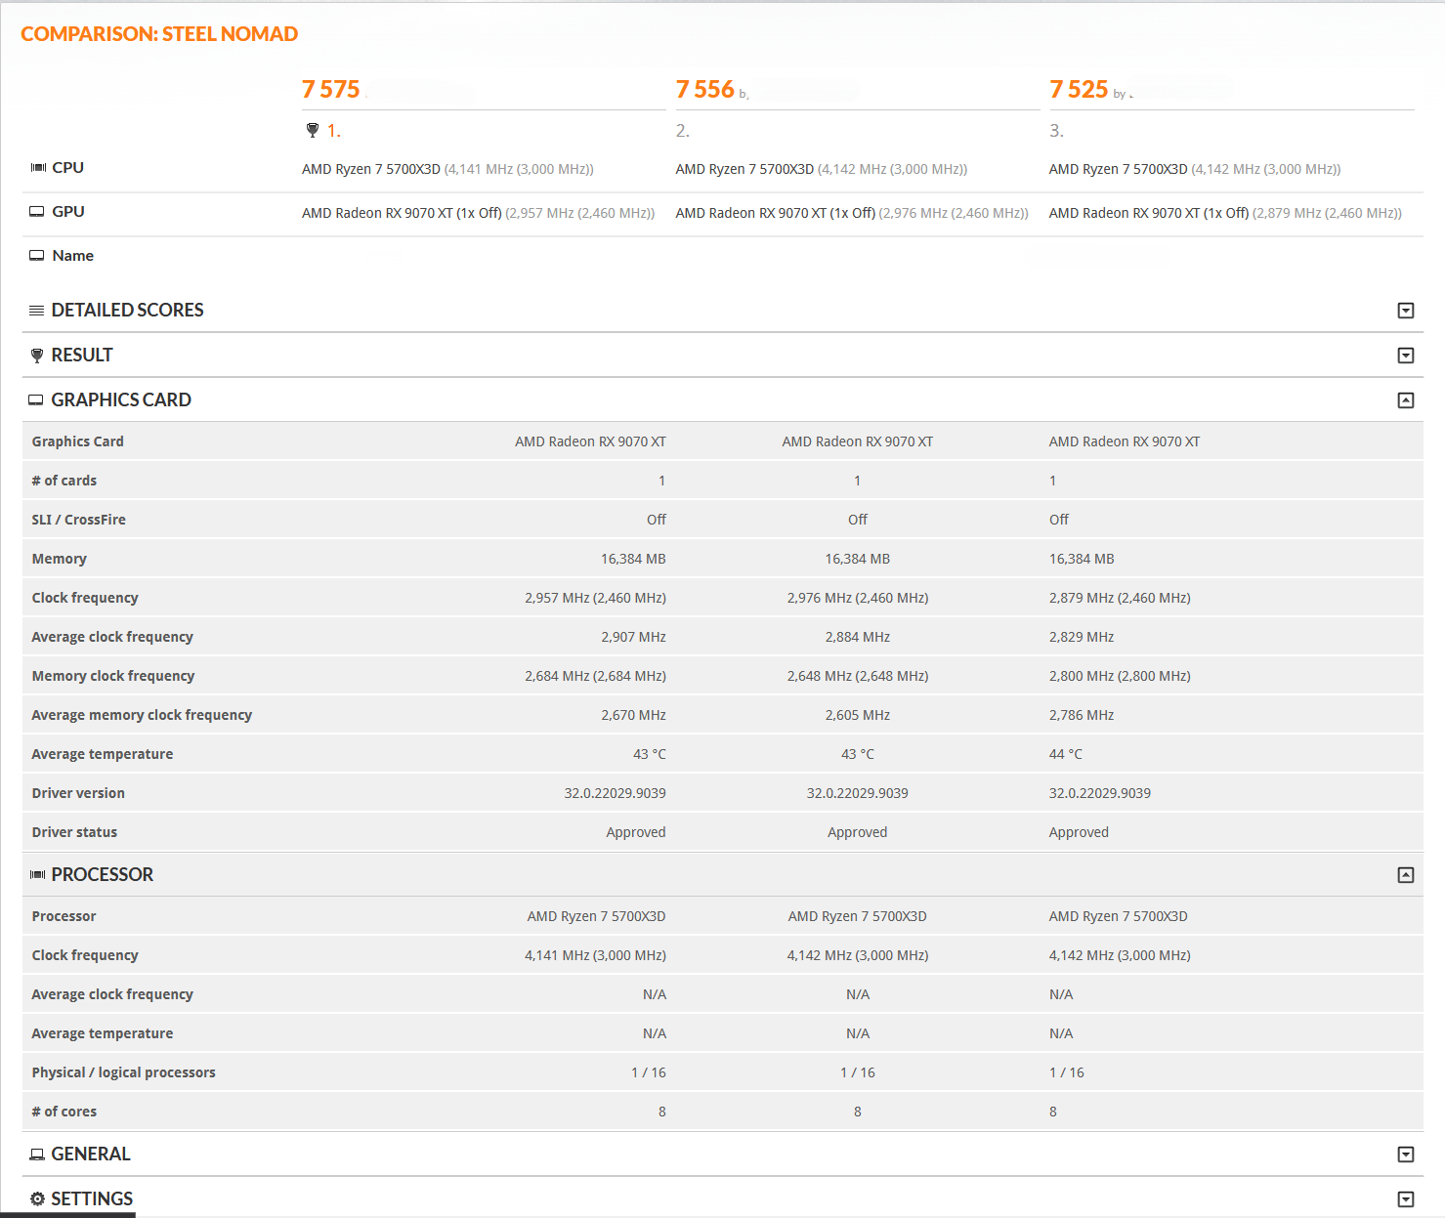Click the DETAILED SCORES heading
The image size is (1445, 1218).
[127, 311]
